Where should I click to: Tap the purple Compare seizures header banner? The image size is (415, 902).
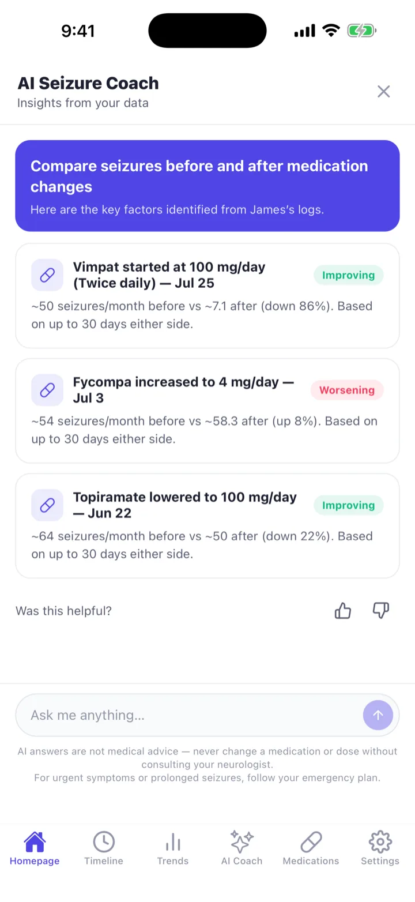tap(207, 186)
